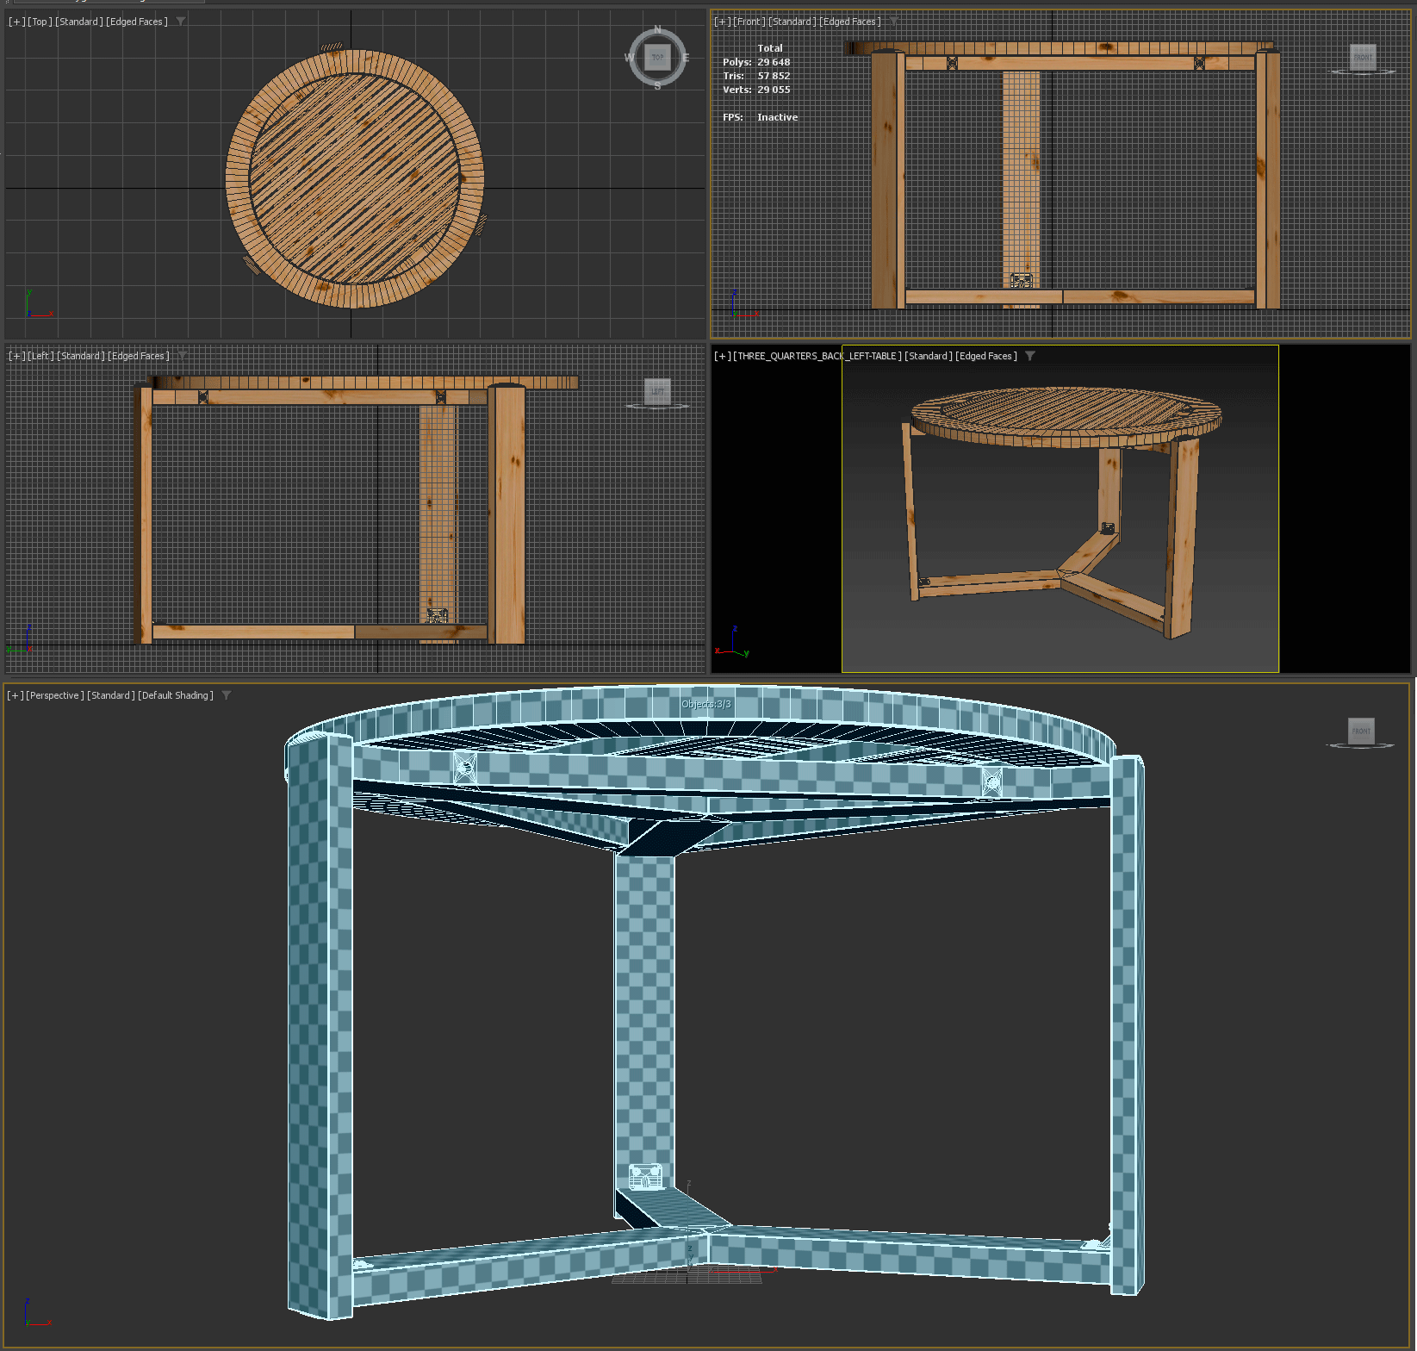Click the "Verts: 29 055" statistic

(756, 90)
